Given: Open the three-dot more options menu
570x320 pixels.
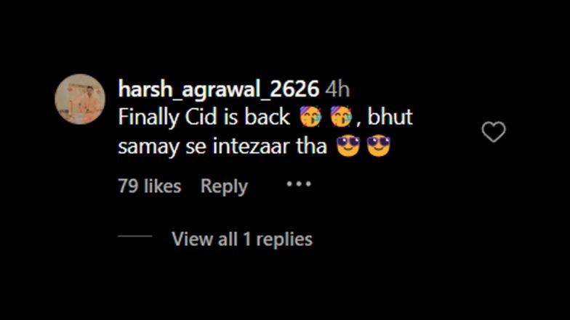Looking at the screenshot, I should click(x=299, y=184).
